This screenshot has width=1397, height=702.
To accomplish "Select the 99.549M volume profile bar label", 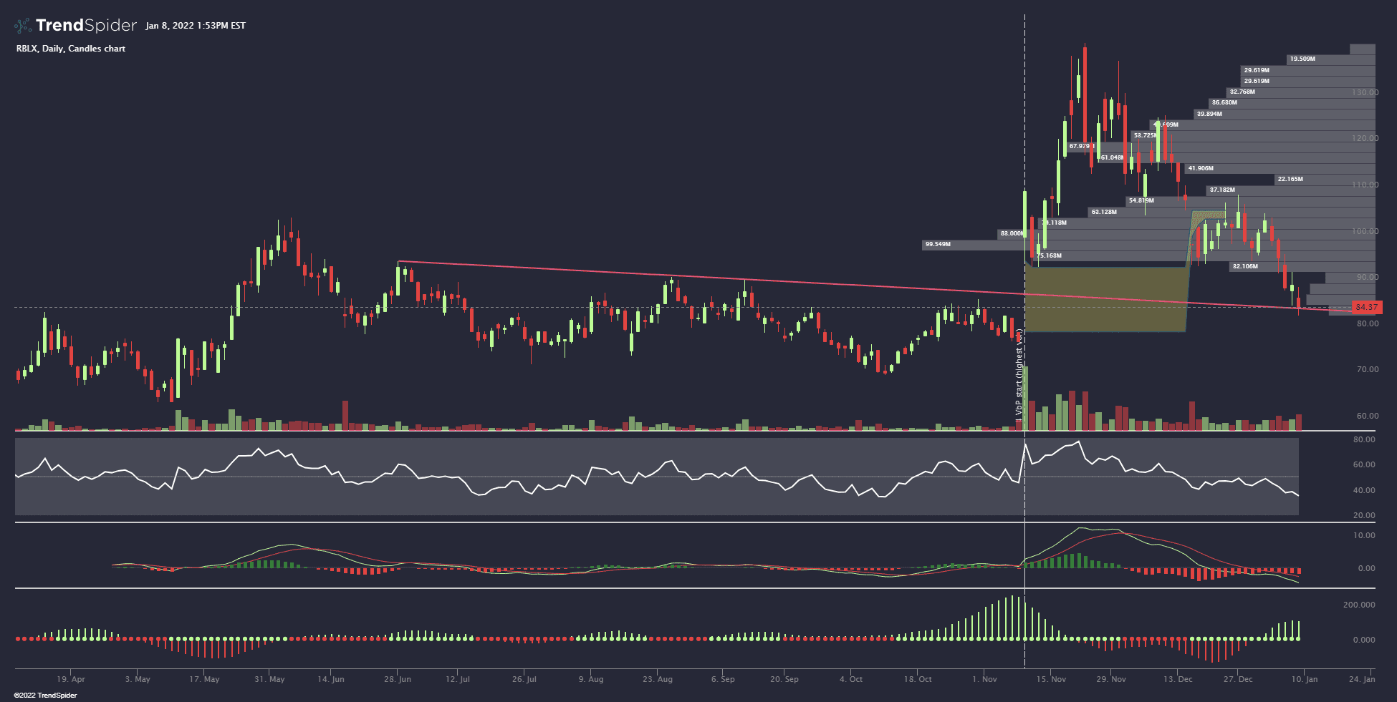I will click(938, 245).
